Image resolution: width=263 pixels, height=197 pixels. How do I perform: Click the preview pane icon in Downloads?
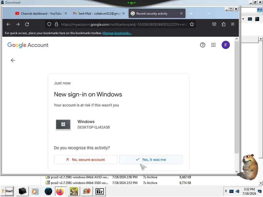[250, 19]
